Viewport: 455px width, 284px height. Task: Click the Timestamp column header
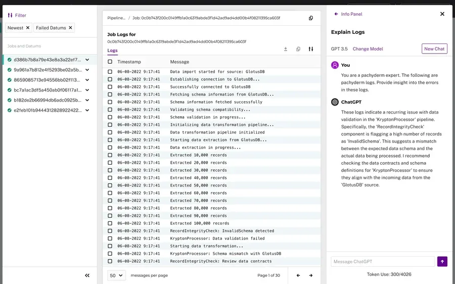[x=129, y=62]
